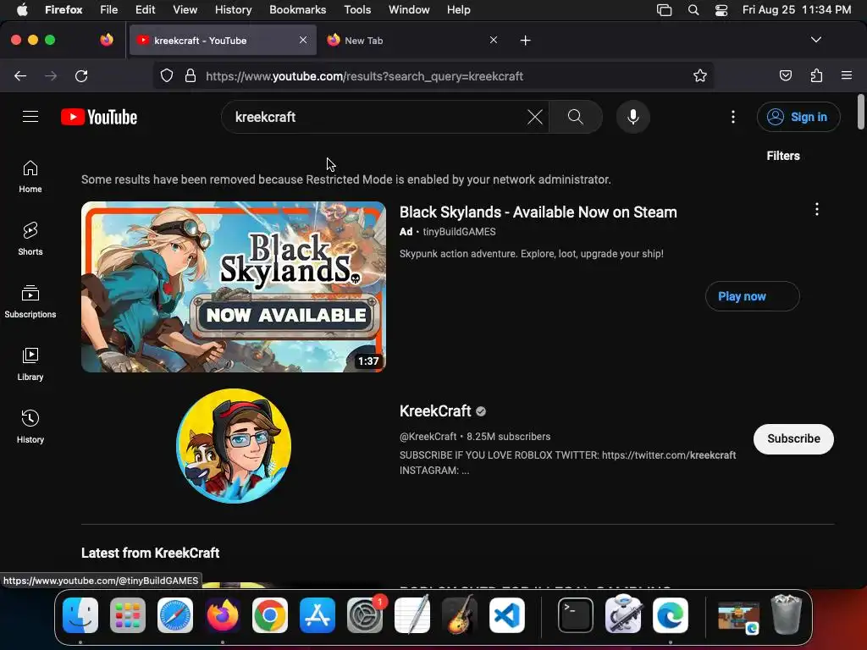This screenshot has width=867, height=650.
Task: Open Subscriptions in sidebar
Action: (x=30, y=301)
